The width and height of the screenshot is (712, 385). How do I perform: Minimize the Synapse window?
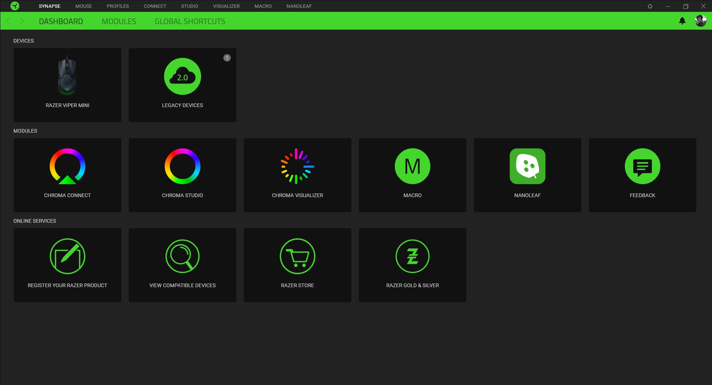tap(668, 6)
